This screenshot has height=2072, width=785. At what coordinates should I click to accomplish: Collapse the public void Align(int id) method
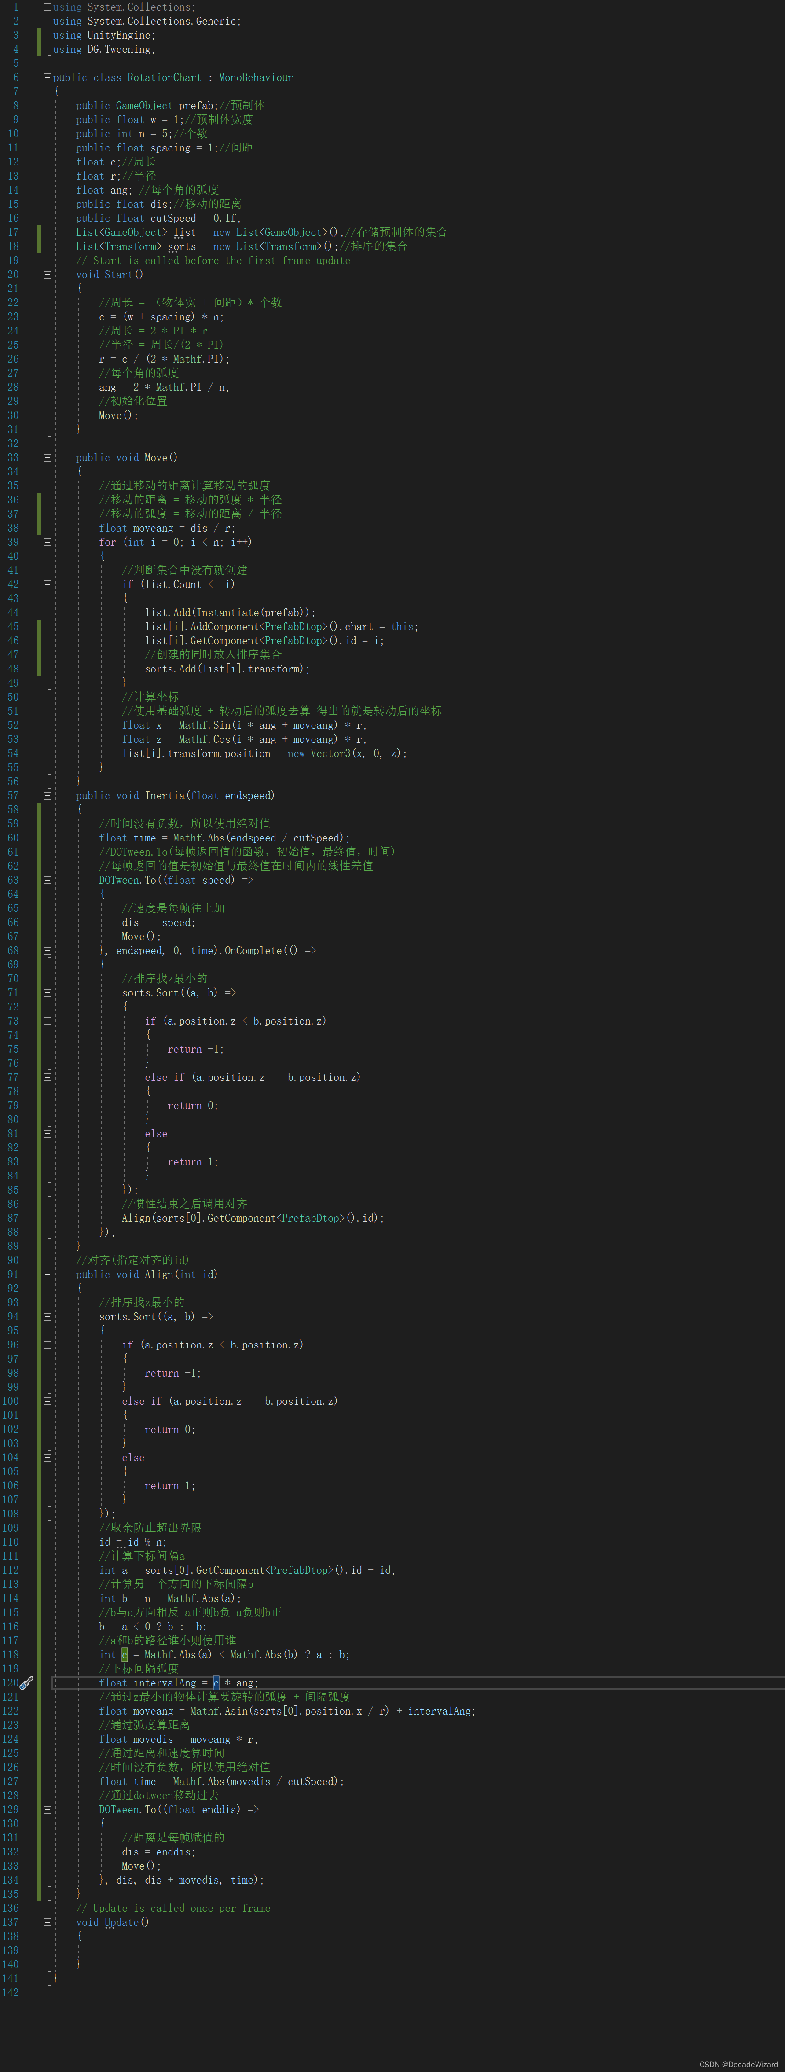pyautogui.click(x=48, y=1274)
